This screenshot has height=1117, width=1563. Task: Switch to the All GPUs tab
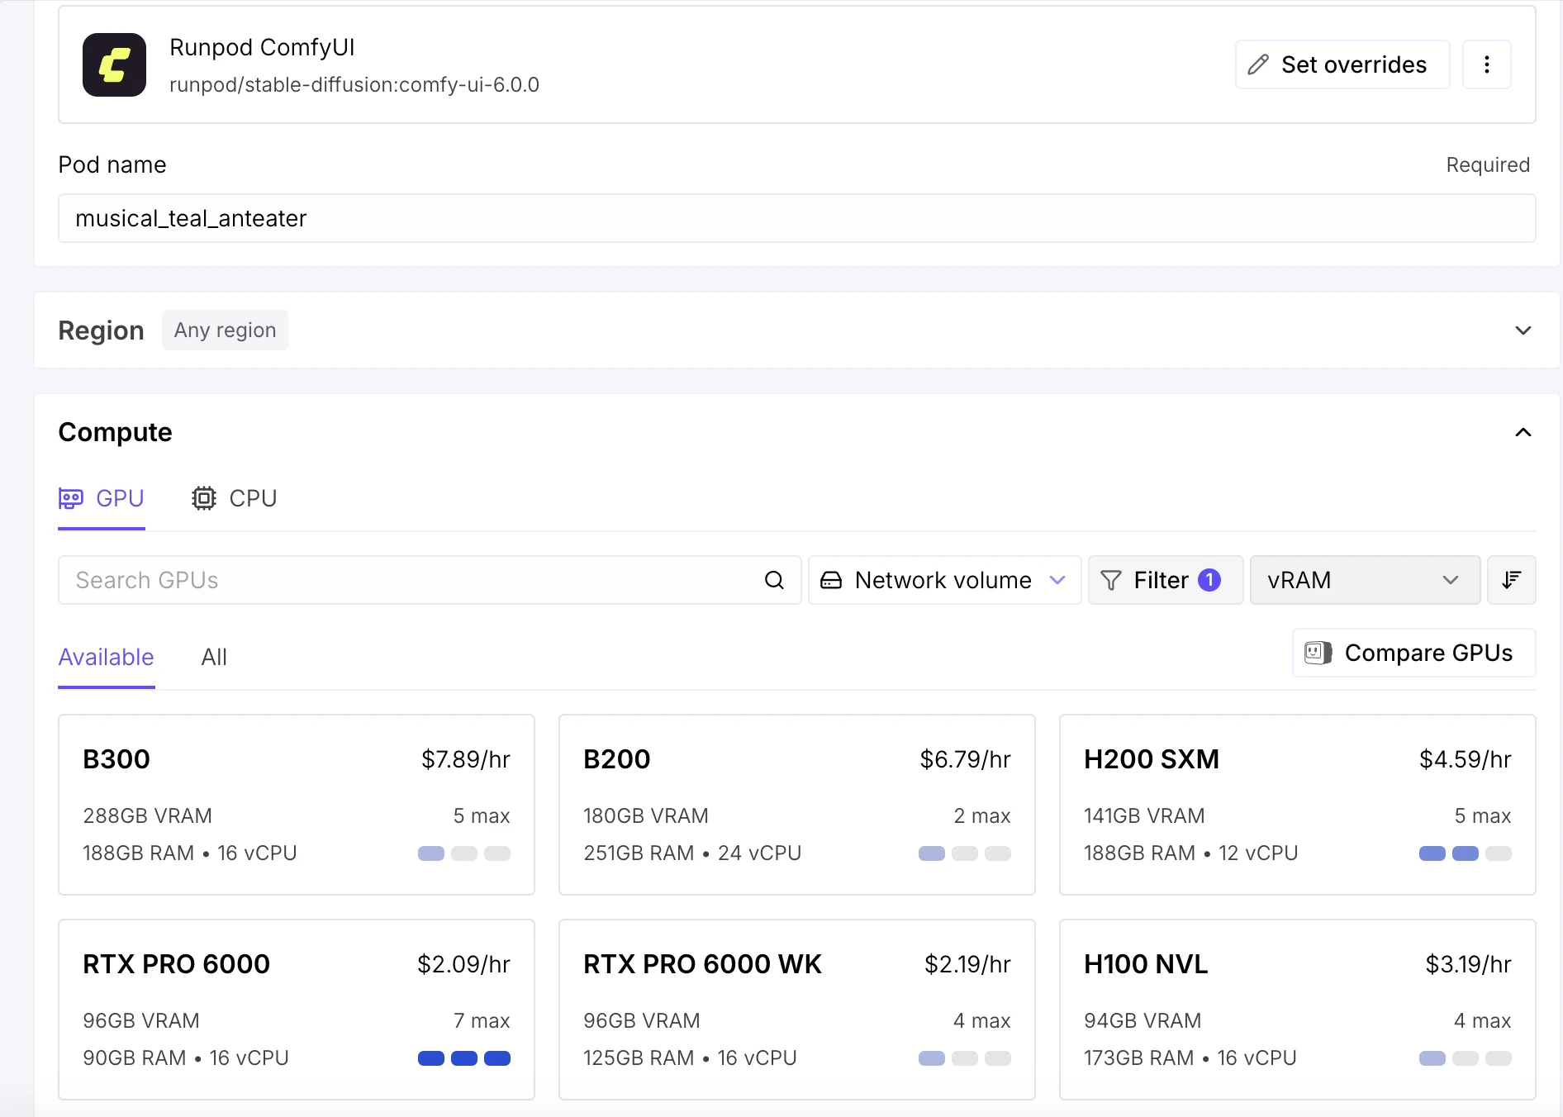coord(214,657)
